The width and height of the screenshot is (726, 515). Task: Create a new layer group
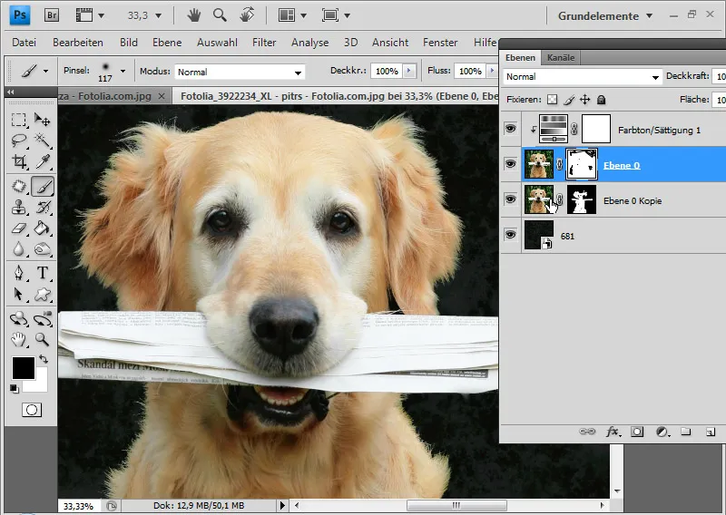[x=686, y=432]
